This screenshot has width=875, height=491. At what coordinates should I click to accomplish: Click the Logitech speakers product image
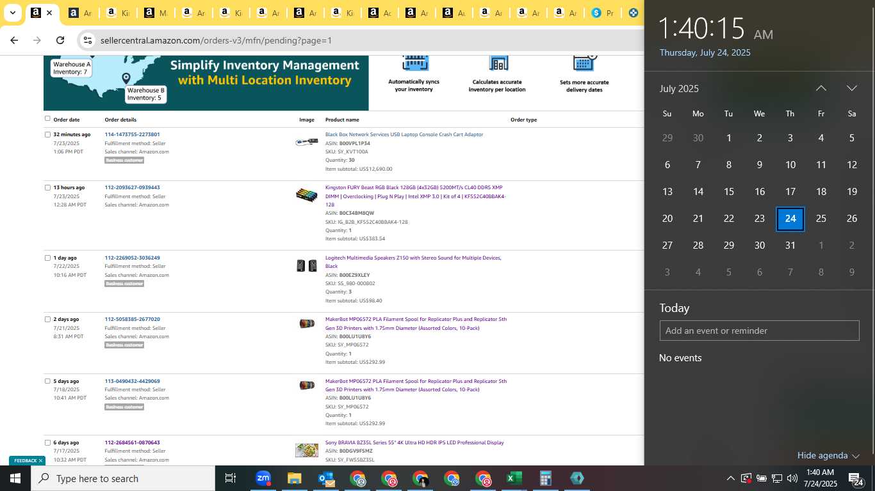[x=307, y=265]
